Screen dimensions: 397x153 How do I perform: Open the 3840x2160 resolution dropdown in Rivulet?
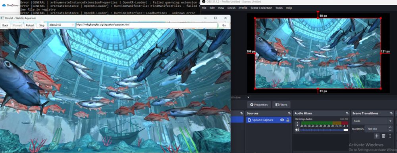62,25
